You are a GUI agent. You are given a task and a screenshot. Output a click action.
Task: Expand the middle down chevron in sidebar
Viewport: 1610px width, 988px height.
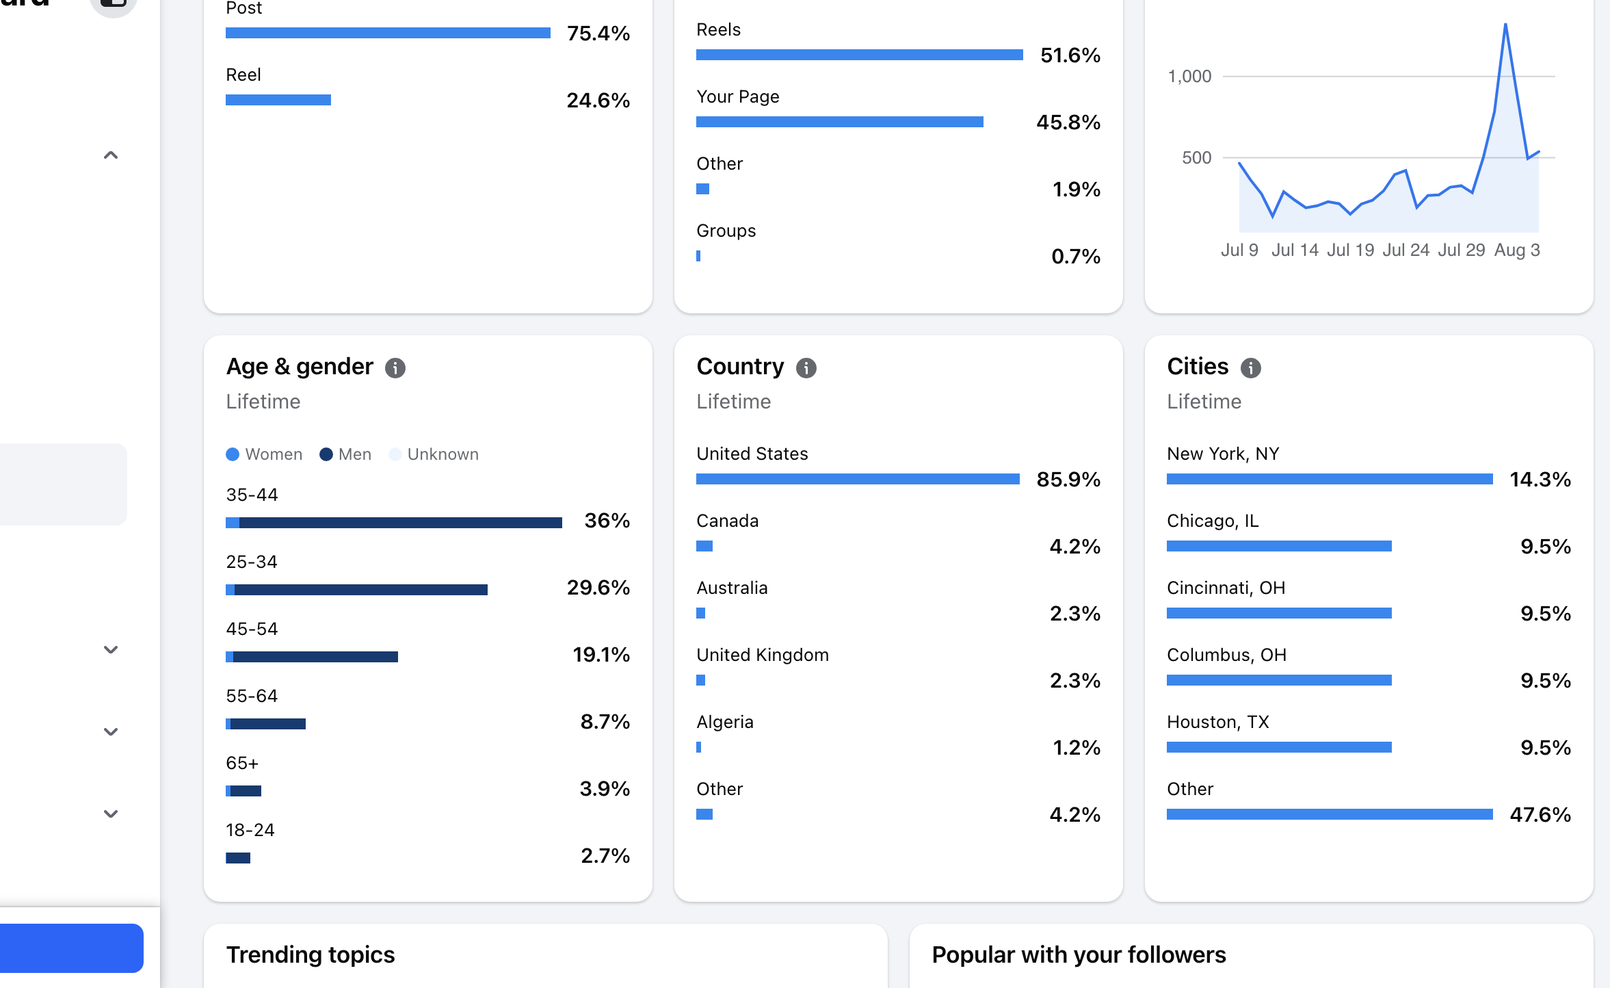[111, 731]
